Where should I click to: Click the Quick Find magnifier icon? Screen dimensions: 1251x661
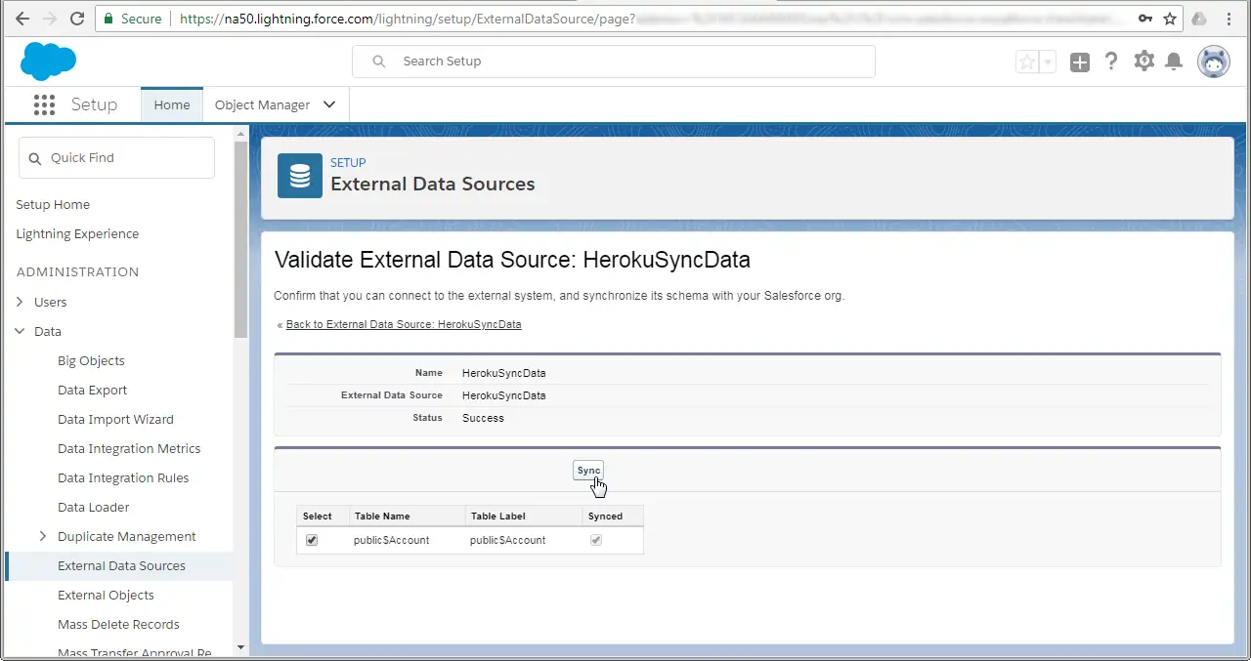tap(35, 158)
